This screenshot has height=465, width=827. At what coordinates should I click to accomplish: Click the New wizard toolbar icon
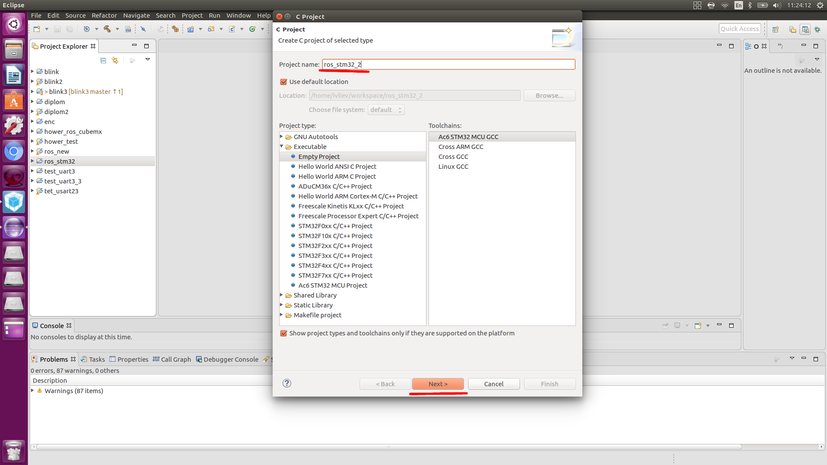tap(37, 29)
